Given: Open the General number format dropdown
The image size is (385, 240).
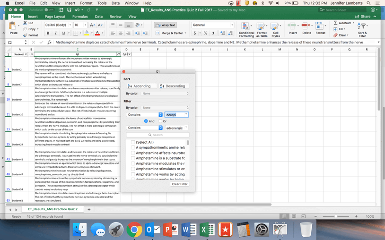Looking at the screenshot, I should tap(232, 25).
